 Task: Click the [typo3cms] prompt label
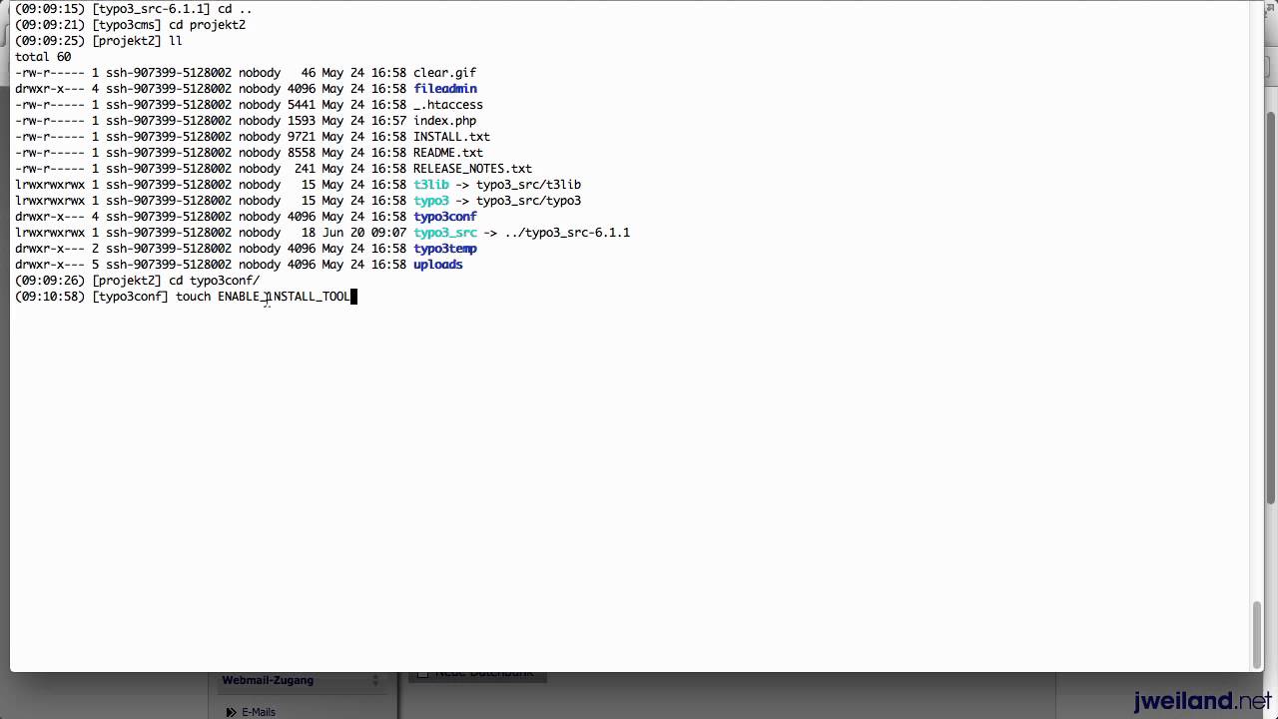tap(127, 25)
